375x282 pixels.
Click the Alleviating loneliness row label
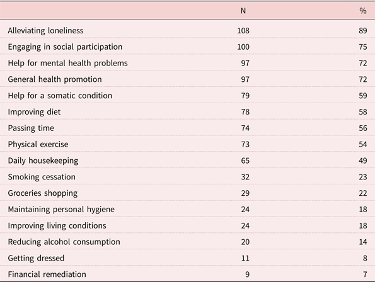(45, 31)
